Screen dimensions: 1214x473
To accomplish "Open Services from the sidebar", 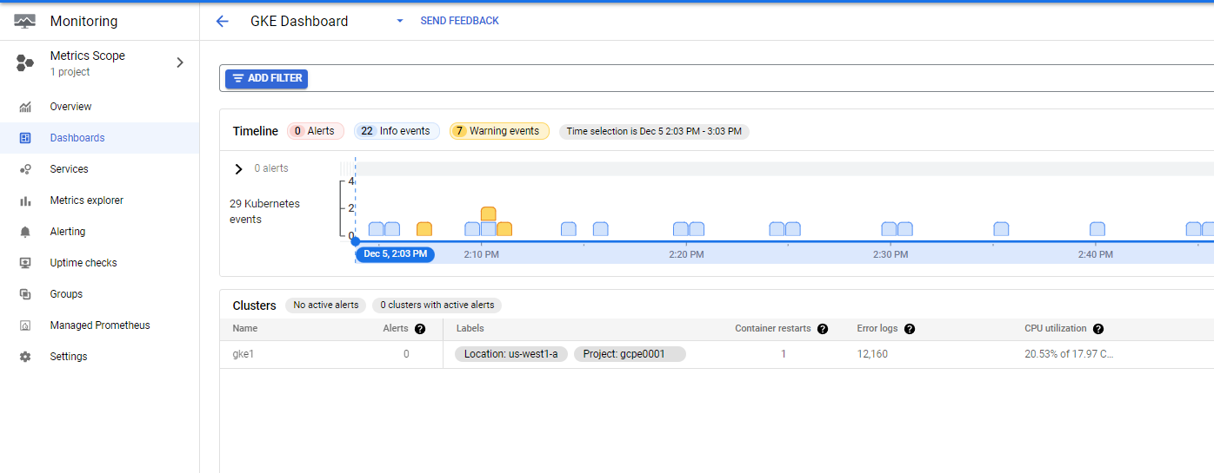I will click(69, 169).
